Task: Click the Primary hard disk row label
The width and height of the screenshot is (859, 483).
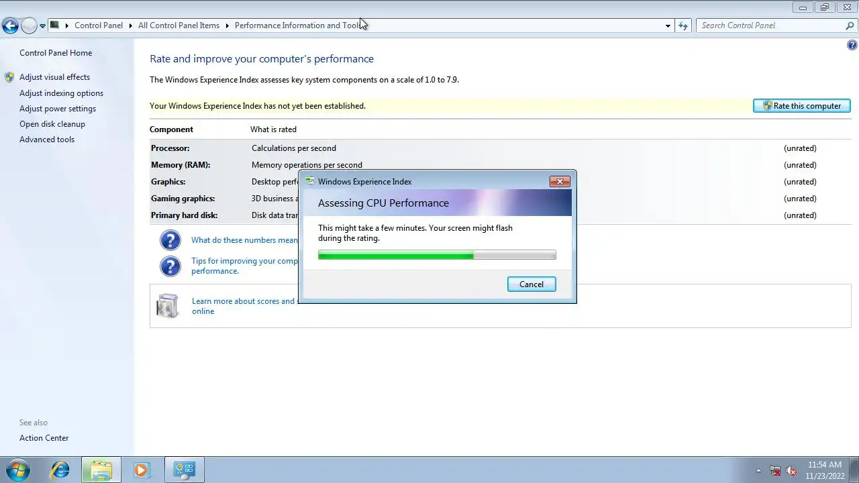Action: [x=185, y=215]
